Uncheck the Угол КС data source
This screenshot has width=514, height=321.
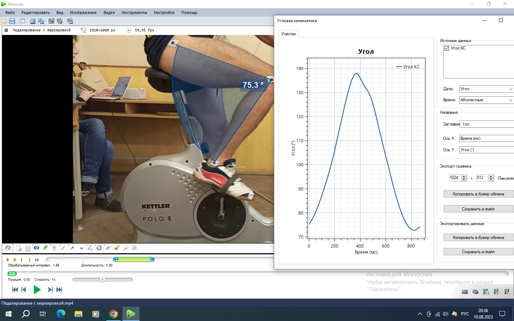tap(447, 49)
